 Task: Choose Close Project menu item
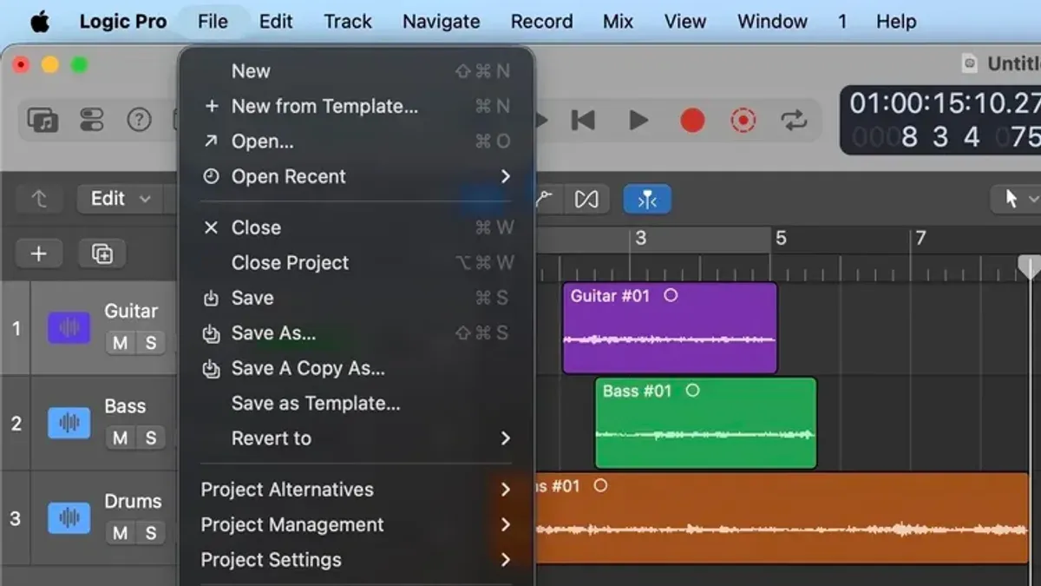tap(357, 262)
